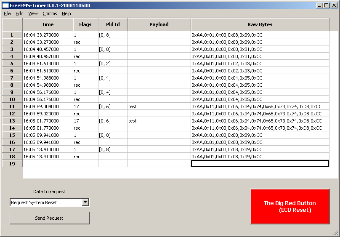Viewport: 340px width, 237px height.
Task: Select the first 'test' payload cell
Action: (x=159, y=107)
